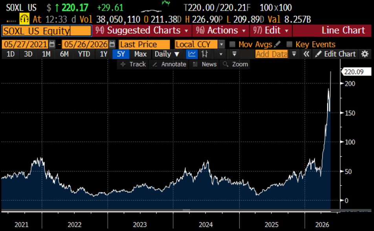Click the Edit Chart button
The height and width of the screenshot is (231, 374).
335,54
